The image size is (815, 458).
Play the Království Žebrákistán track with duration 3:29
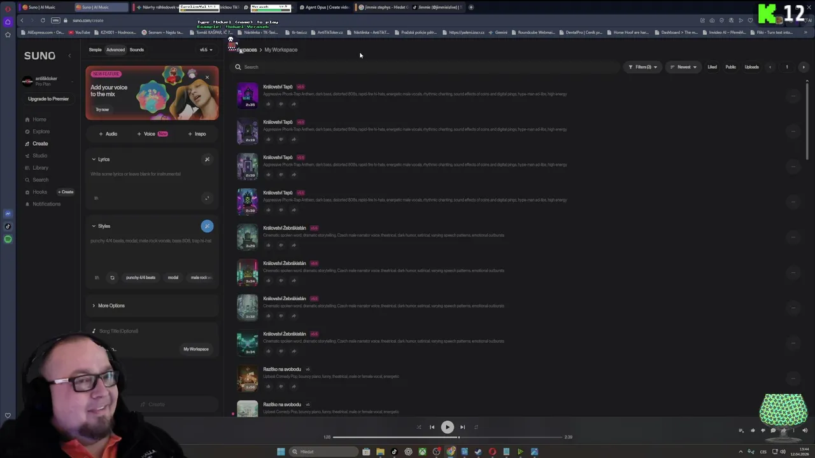pos(248,237)
